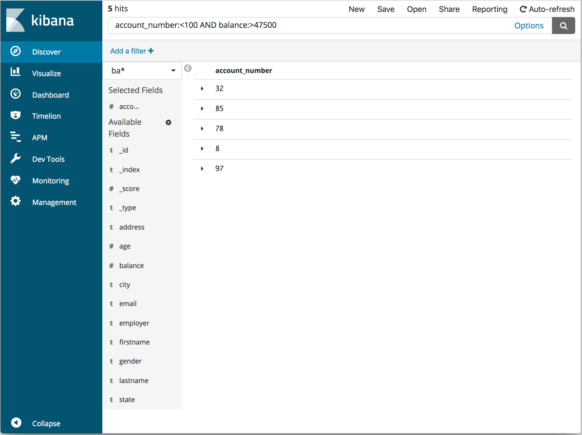Click Save in the top menu
The image size is (582, 435).
click(x=386, y=9)
